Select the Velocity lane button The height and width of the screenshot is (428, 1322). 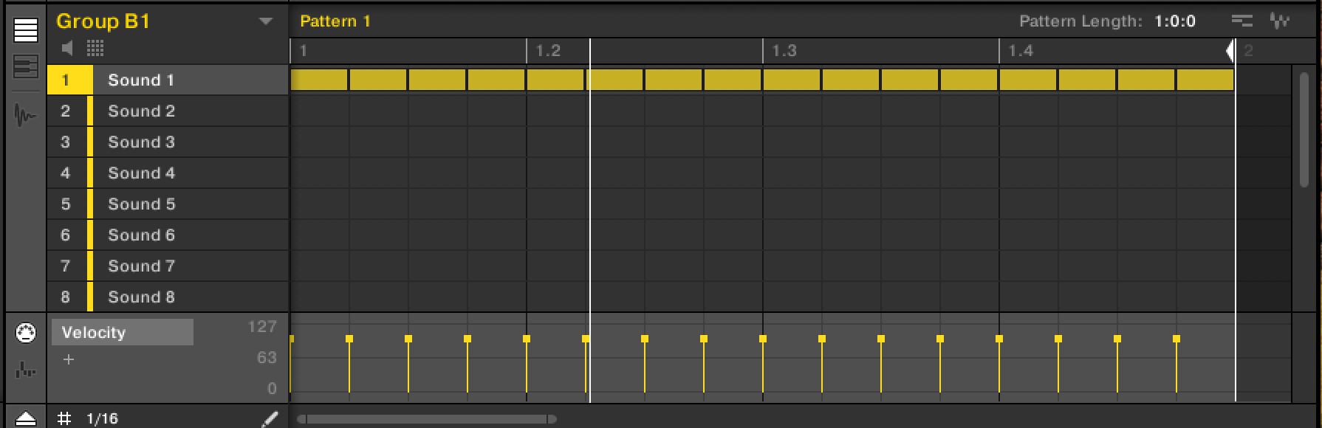tap(122, 332)
